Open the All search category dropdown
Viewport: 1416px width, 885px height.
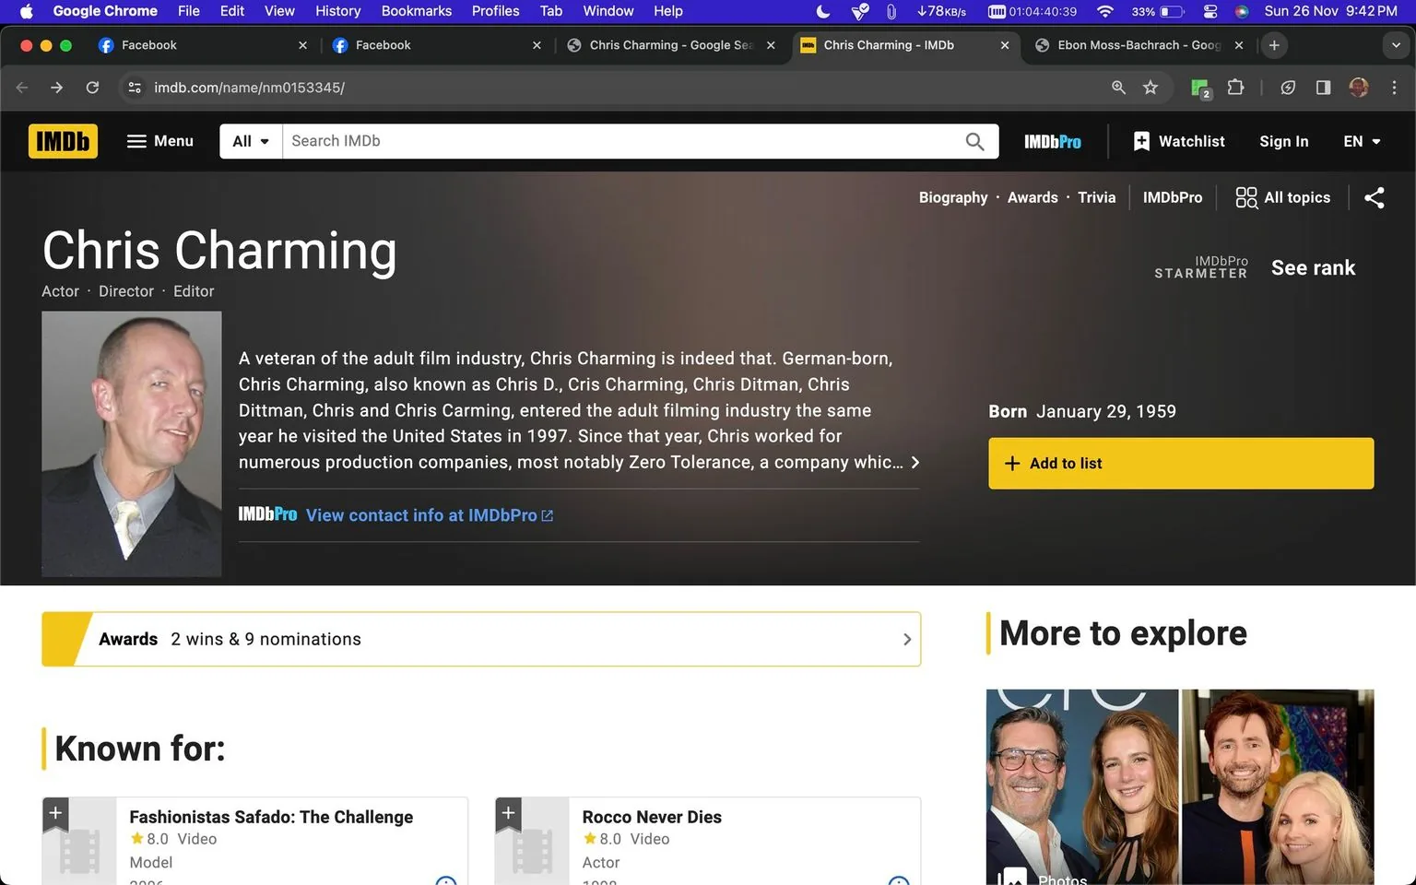249,141
